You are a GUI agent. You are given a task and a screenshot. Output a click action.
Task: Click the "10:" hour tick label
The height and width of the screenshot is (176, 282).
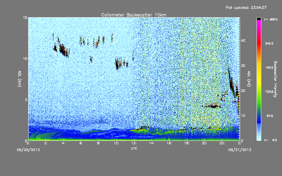coord(117,143)
